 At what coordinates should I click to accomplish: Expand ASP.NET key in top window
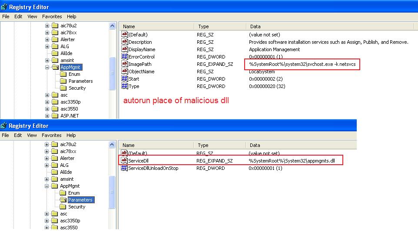click(x=47, y=116)
